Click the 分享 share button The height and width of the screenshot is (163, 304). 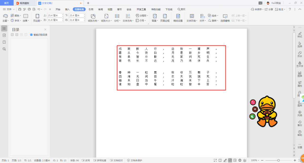click(x=269, y=9)
